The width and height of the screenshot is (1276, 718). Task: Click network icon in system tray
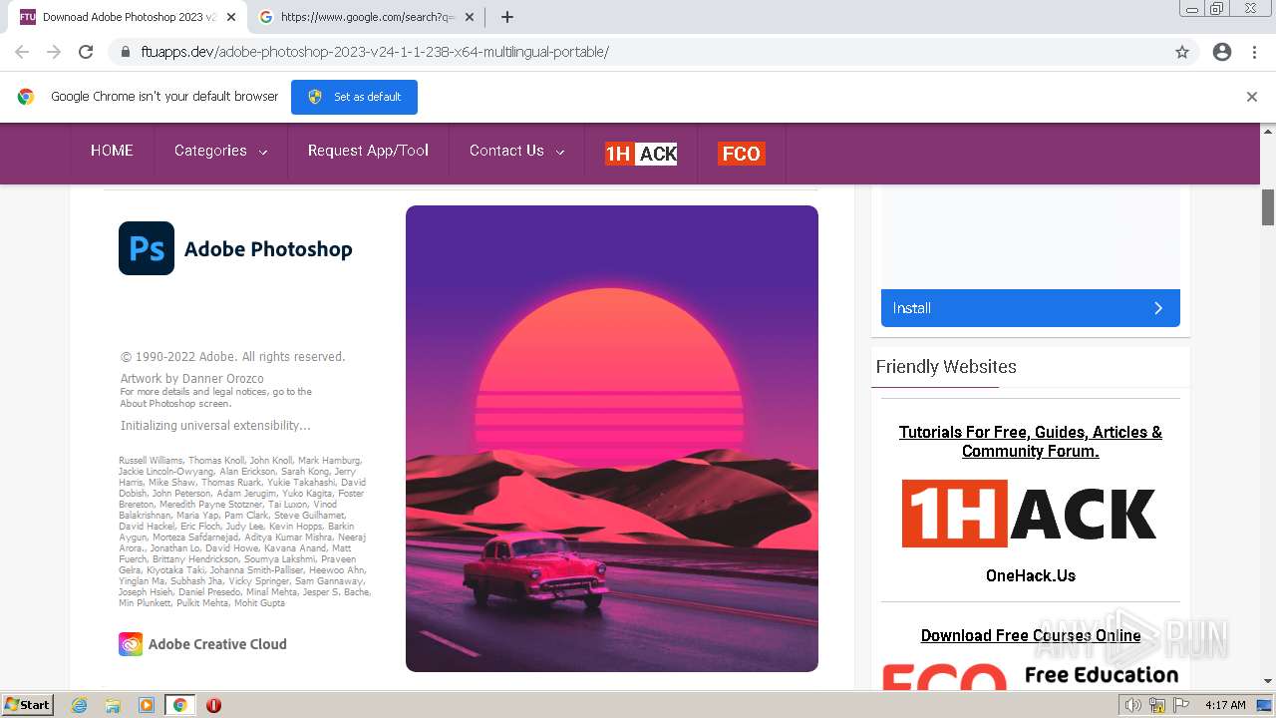point(1157,705)
